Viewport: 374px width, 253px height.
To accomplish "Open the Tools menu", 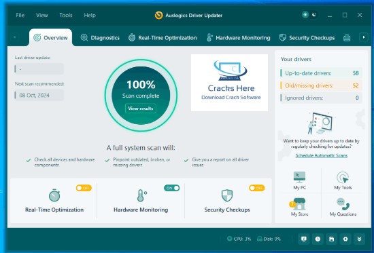I will (x=66, y=15).
